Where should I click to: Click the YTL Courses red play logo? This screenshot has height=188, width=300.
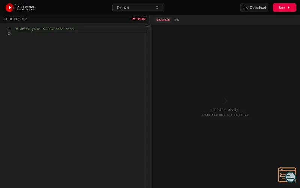coord(9,8)
